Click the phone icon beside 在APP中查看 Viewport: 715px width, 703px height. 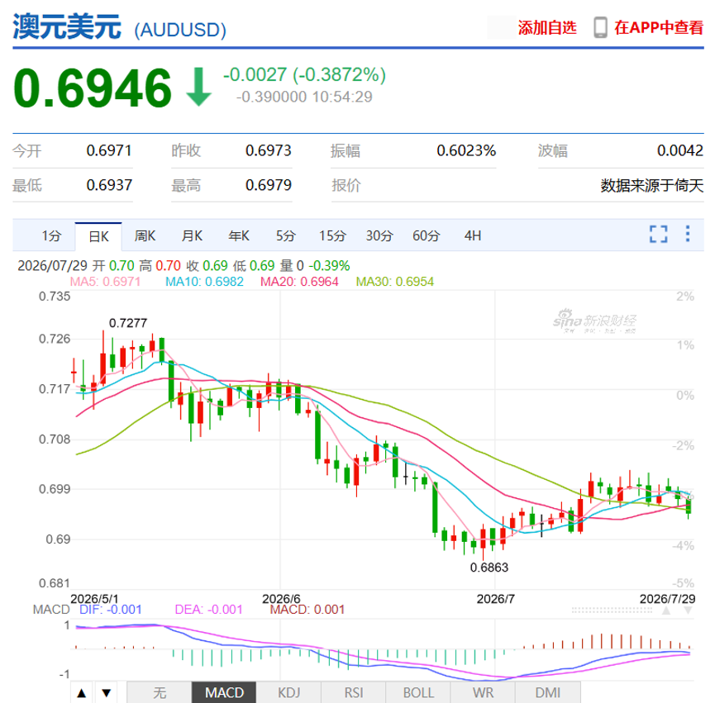pyautogui.click(x=601, y=27)
